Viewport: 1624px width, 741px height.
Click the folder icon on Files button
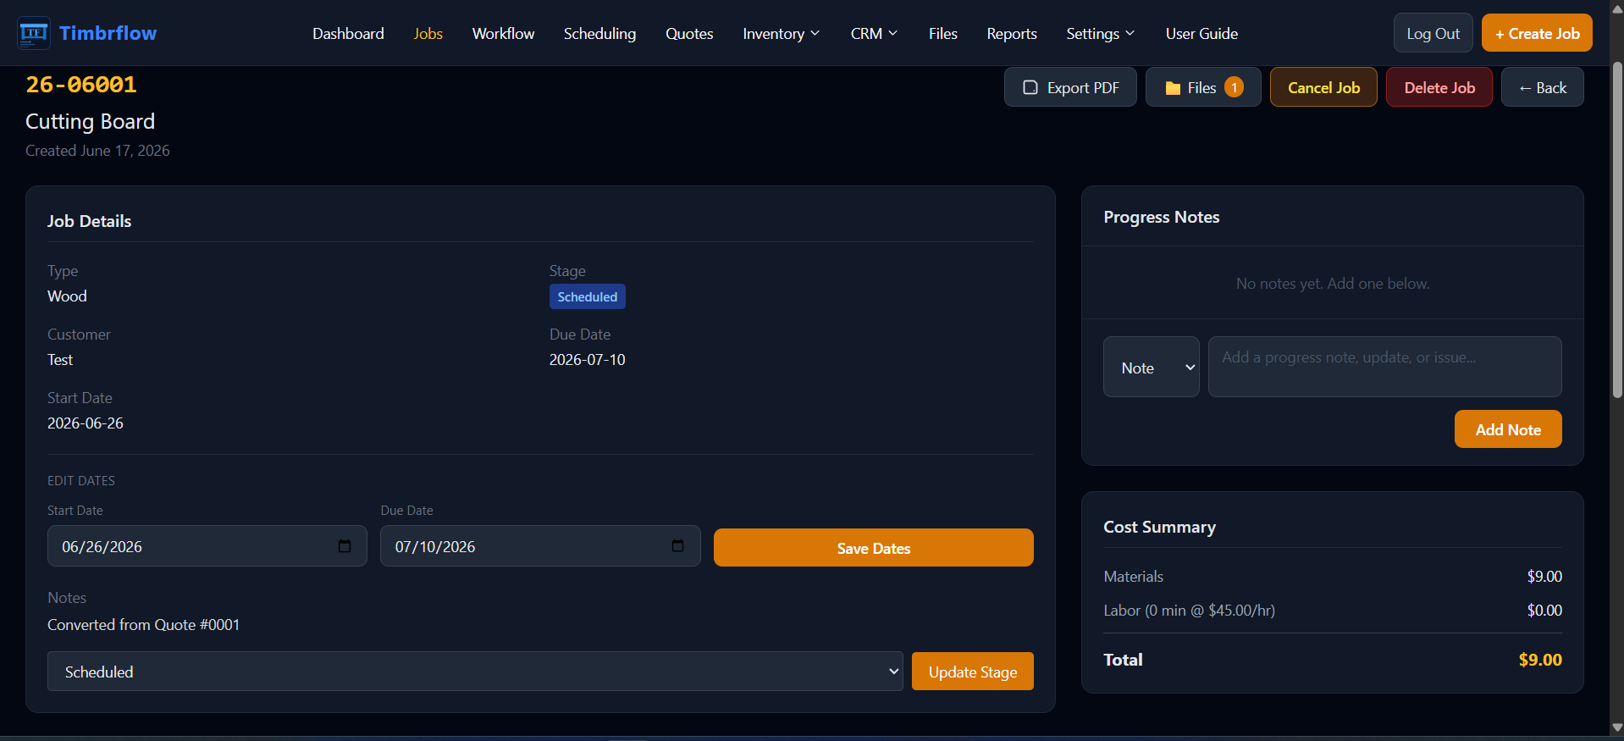pos(1173,88)
